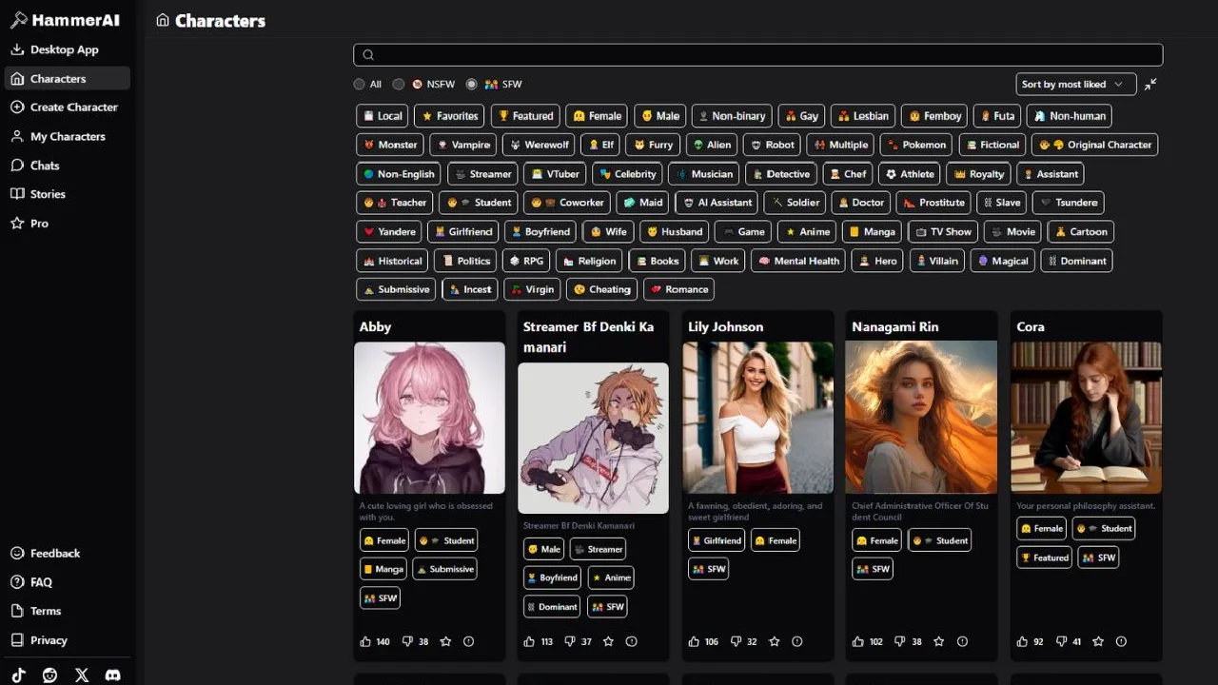The image size is (1218, 685).
Task: Open the Reddit icon link
Action: tap(49, 675)
